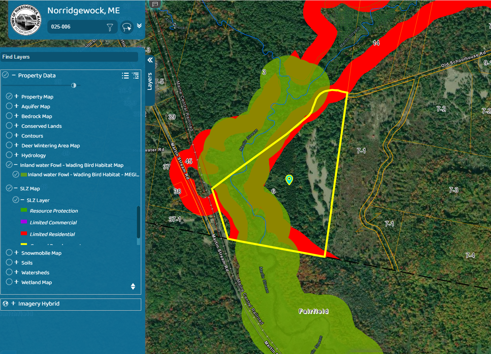Open the comment/message icon at map top
Image resolution: width=491 pixels, height=354 pixels.
pos(155,4)
